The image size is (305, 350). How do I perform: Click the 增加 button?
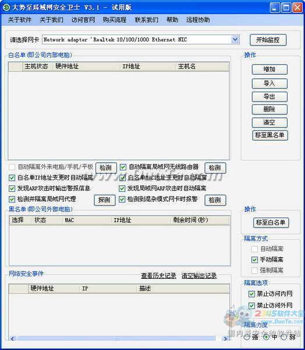tap(269, 69)
